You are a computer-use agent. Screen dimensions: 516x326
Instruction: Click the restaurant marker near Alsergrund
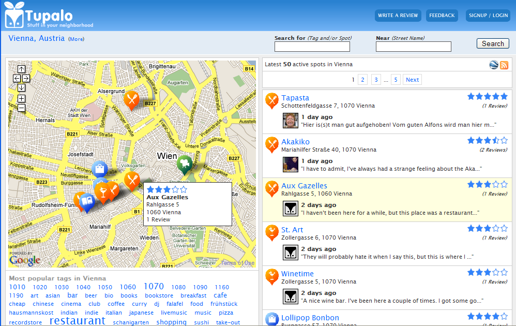tap(131, 99)
